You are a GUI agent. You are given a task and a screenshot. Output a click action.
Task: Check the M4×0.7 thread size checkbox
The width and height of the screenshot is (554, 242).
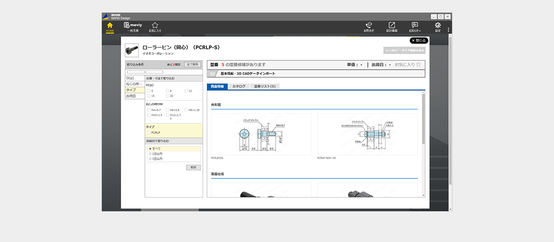click(x=149, y=110)
